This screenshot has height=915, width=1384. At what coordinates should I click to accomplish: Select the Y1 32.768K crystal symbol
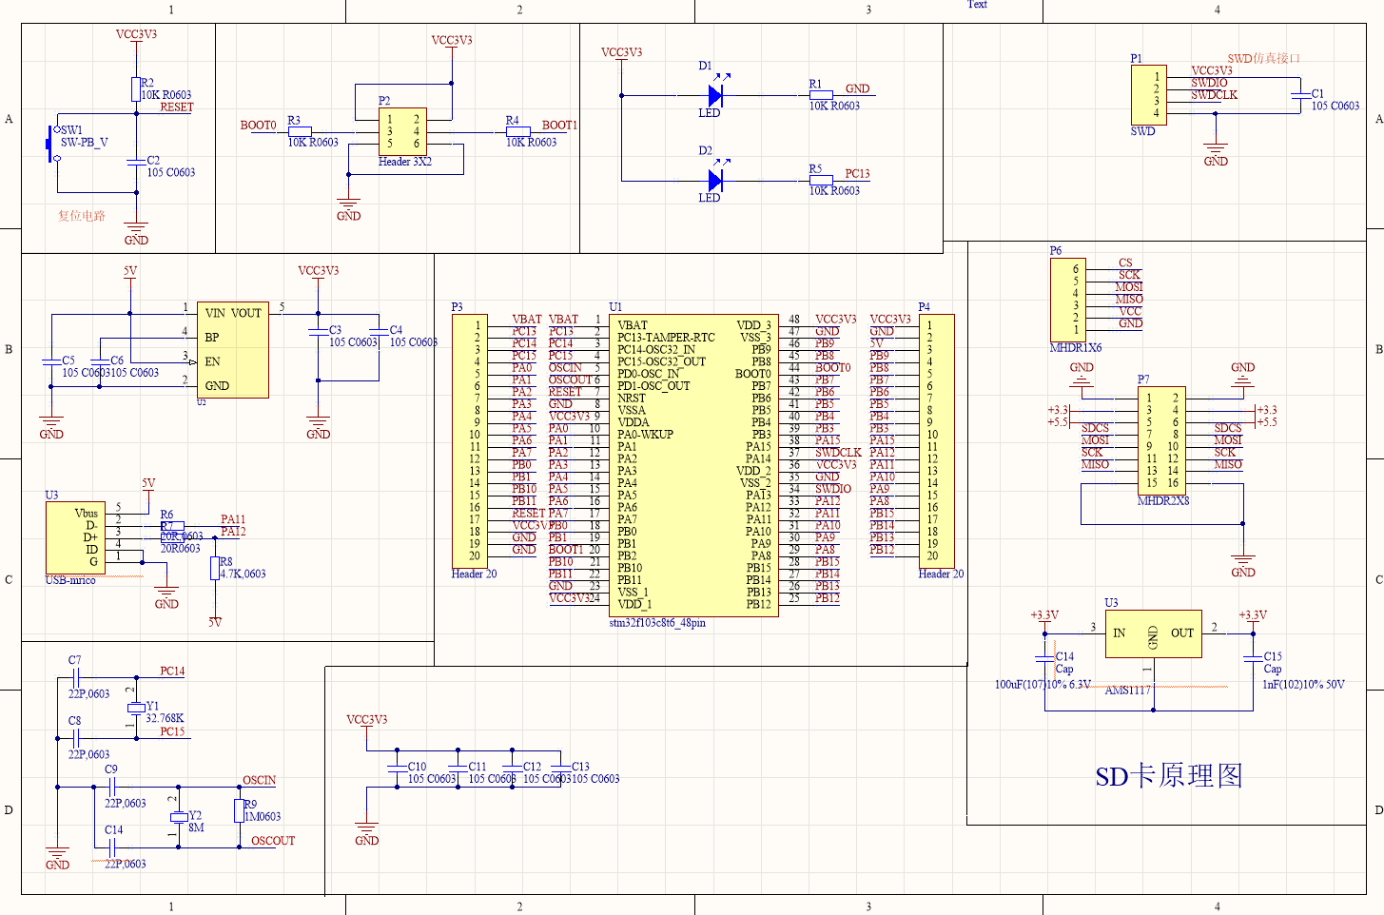136,706
